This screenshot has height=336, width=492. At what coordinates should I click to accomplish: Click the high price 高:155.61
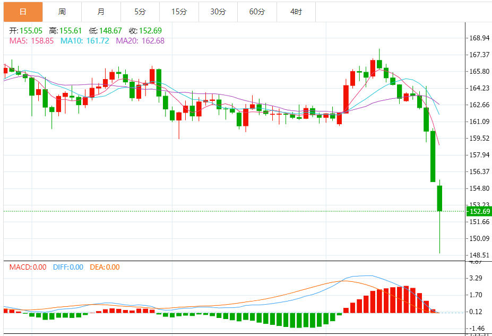point(65,31)
